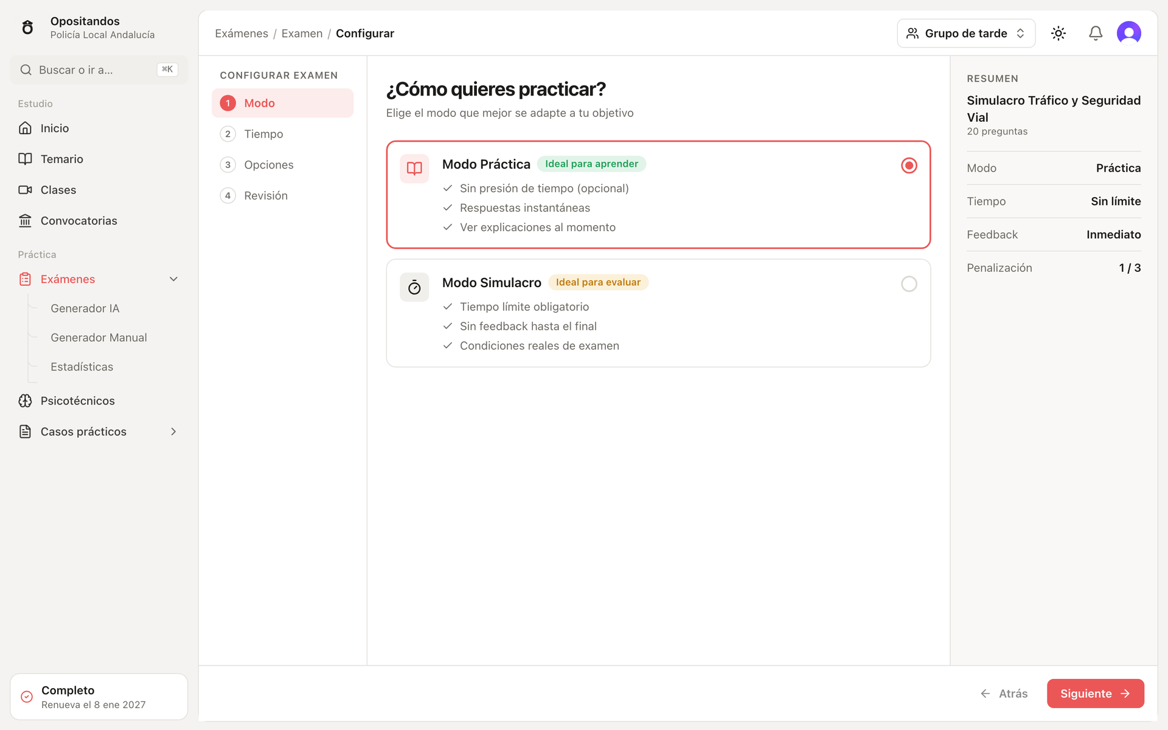This screenshot has width=1168, height=730.
Task: Open Estadísticas in sidebar
Action: [82, 367]
